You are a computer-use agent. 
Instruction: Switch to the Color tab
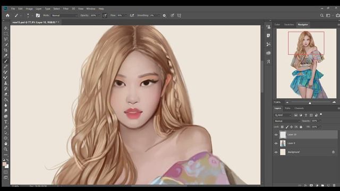pos(277,25)
